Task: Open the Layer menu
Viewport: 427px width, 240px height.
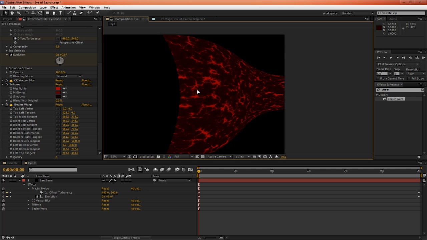Action: click(x=43, y=7)
